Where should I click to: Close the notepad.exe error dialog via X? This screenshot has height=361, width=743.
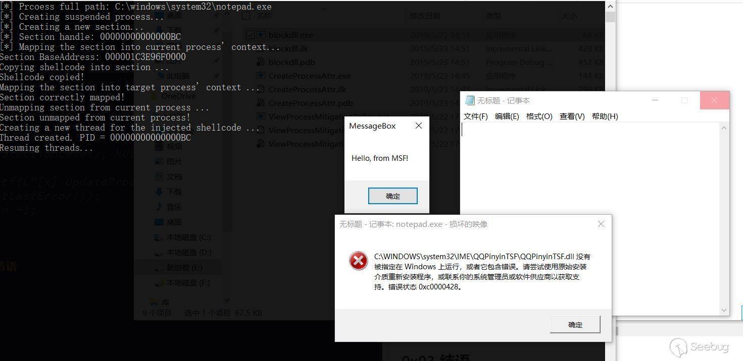(x=601, y=224)
